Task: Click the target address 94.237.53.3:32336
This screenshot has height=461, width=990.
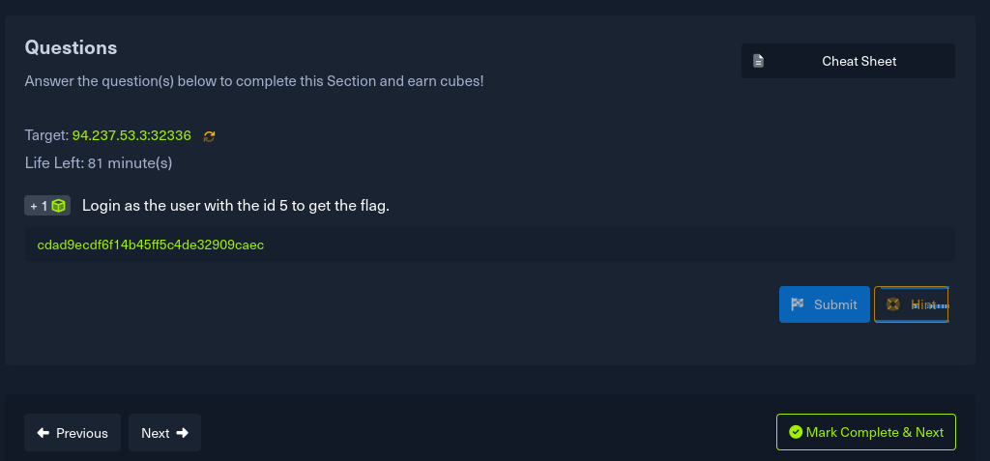Action: click(x=131, y=135)
